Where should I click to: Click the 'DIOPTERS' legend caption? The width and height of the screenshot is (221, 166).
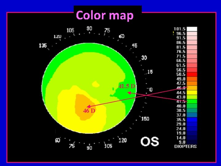(x=185, y=146)
